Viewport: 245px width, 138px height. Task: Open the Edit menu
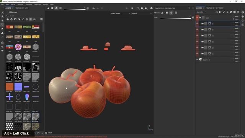[x=7, y=5]
